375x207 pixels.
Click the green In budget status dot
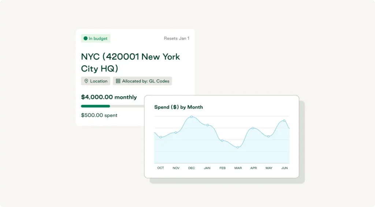[85, 38]
